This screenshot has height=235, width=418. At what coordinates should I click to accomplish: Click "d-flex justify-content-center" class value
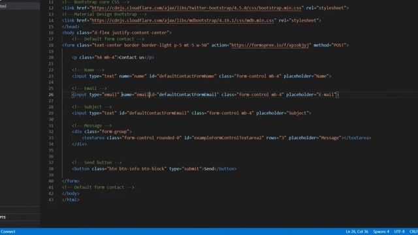tap(131, 33)
